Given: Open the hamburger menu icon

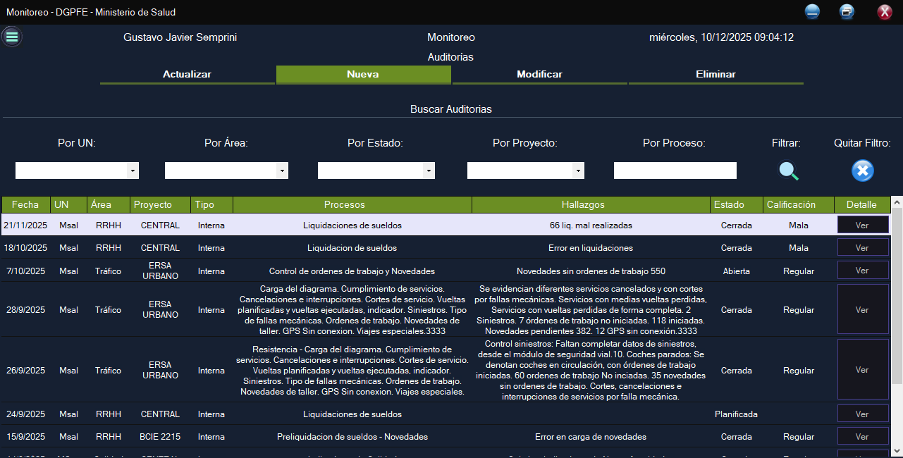Looking at the screenshot, I should click(11, 37).
